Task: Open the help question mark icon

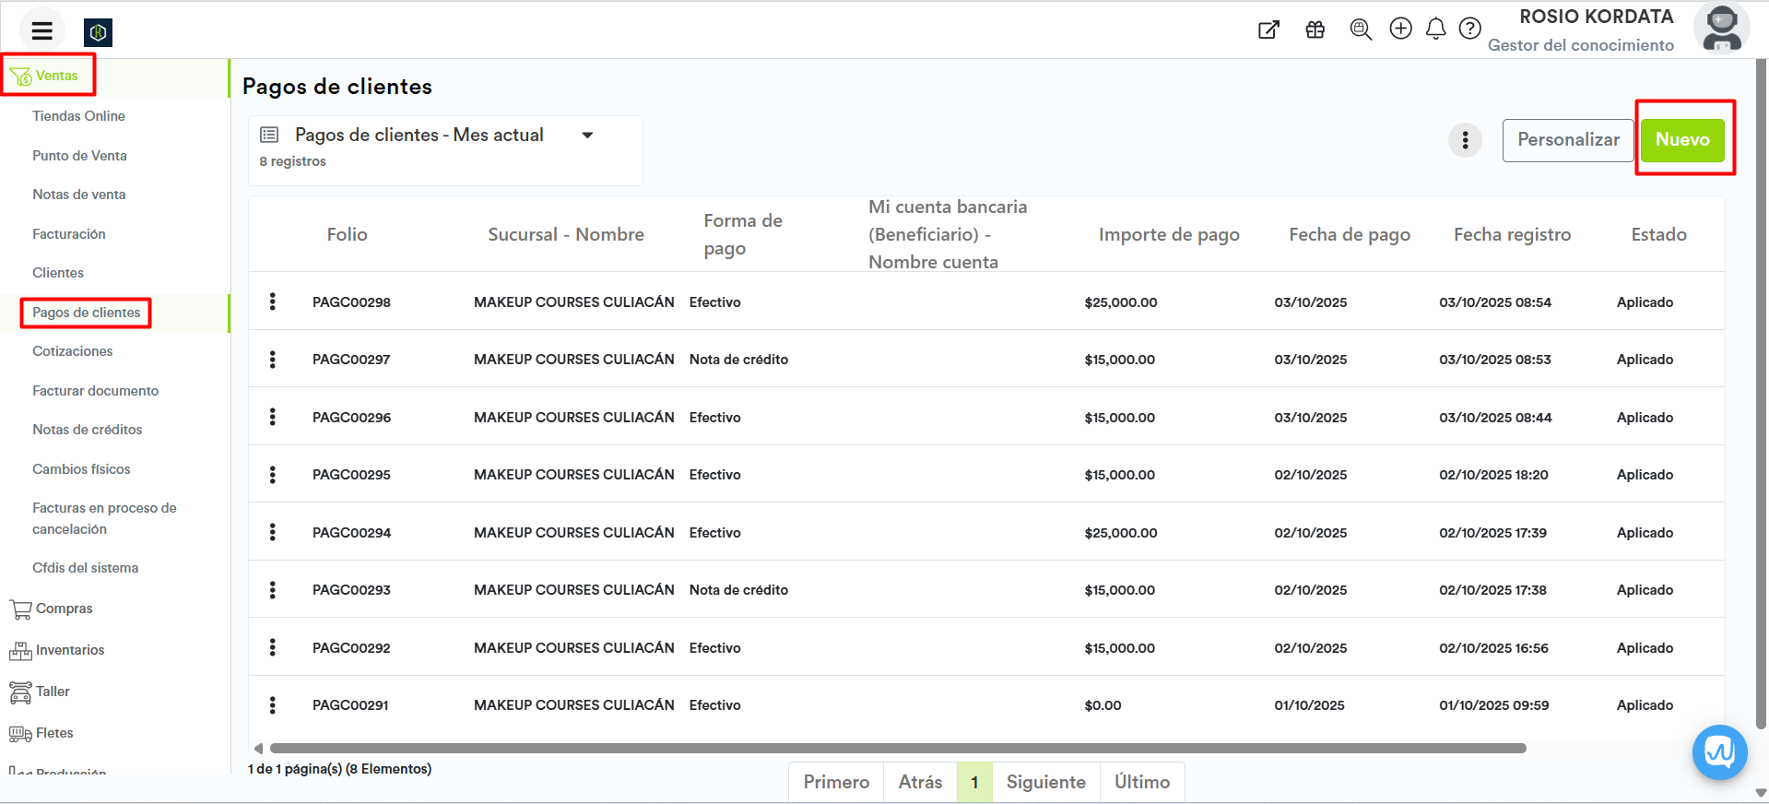Action: [1470, 30]
